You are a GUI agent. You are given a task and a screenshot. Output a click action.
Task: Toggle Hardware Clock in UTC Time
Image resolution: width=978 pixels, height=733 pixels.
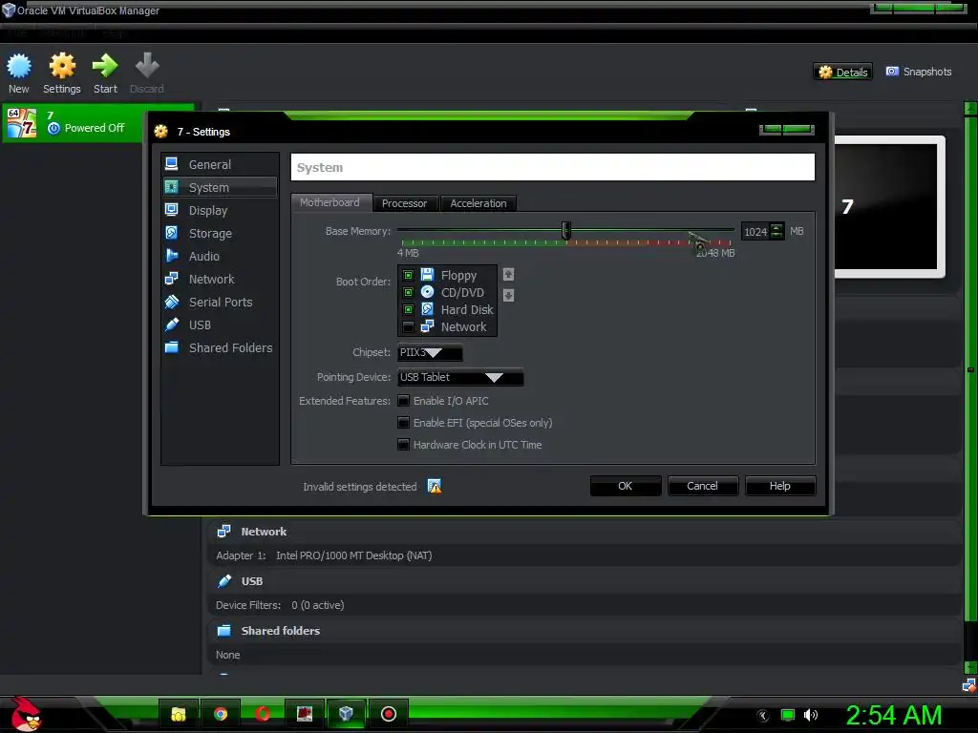click(404, 445)
